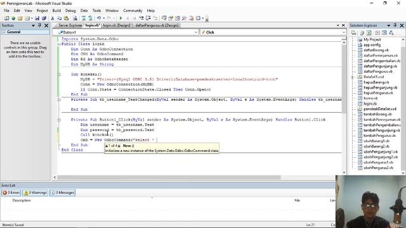Click the editor horizontal scrollbar thumb
The width and height of the screenshot is (406, 228).
[x=169, y=177]
